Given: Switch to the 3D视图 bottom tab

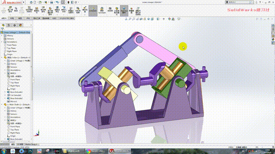Looking at the screenshot, I should click(x=20, y=145).
